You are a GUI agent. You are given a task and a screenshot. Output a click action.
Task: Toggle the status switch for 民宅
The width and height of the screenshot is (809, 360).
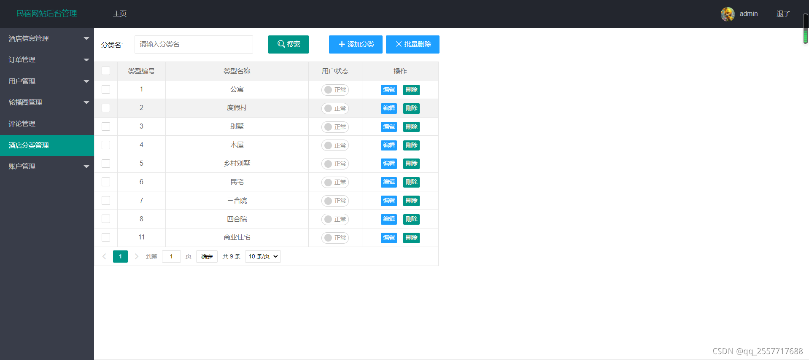coord(335,182)
